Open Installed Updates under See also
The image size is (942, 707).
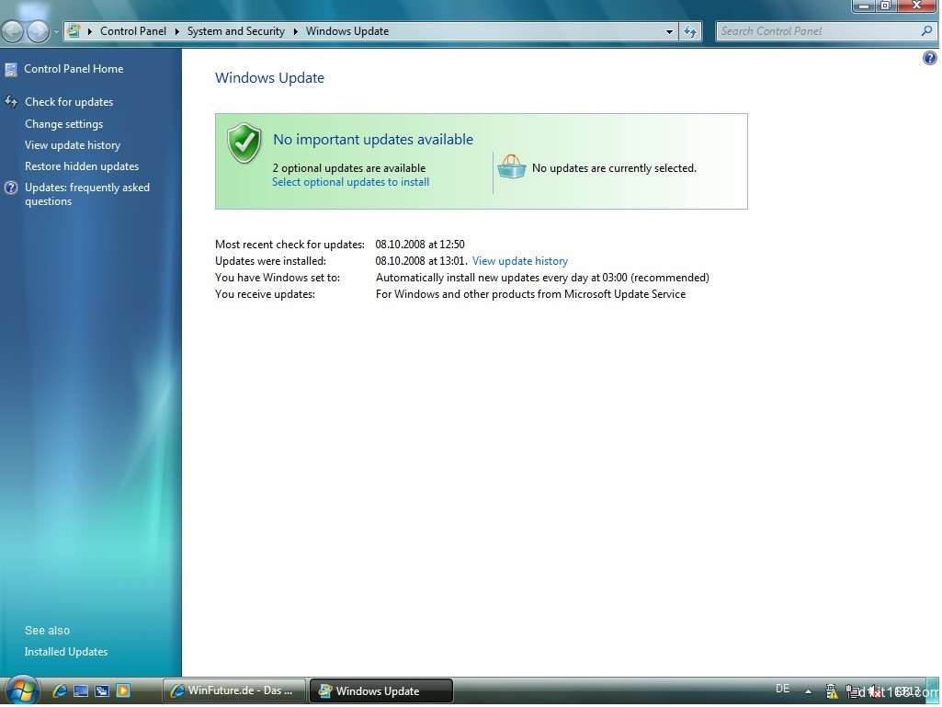pos(66,652)
